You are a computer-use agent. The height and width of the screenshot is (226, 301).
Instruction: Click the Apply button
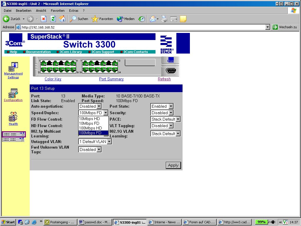[173, 165]
